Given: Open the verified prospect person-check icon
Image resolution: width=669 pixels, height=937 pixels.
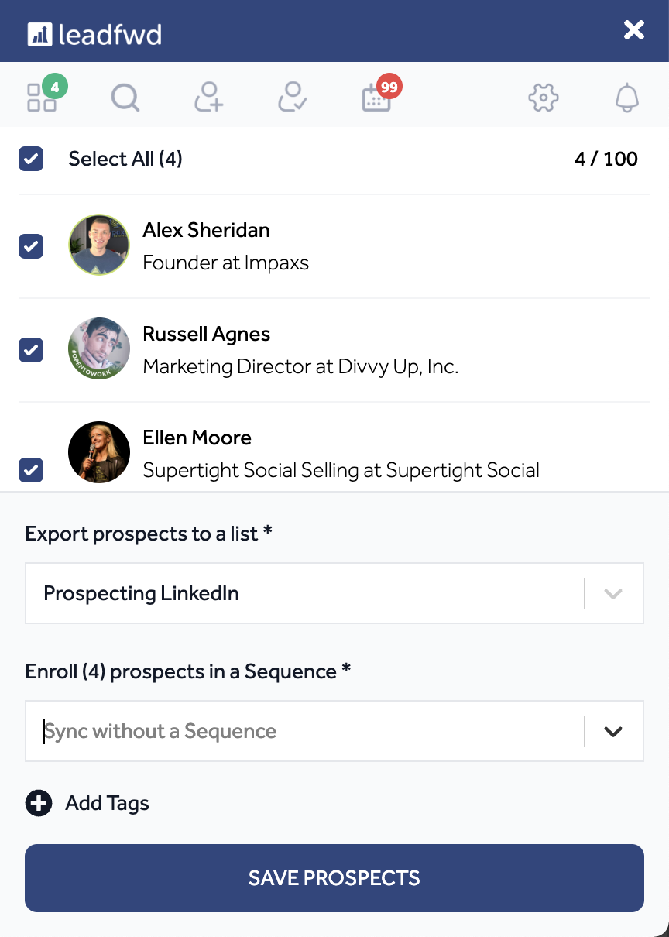Looking at the screenshot, I should [293, 98].
